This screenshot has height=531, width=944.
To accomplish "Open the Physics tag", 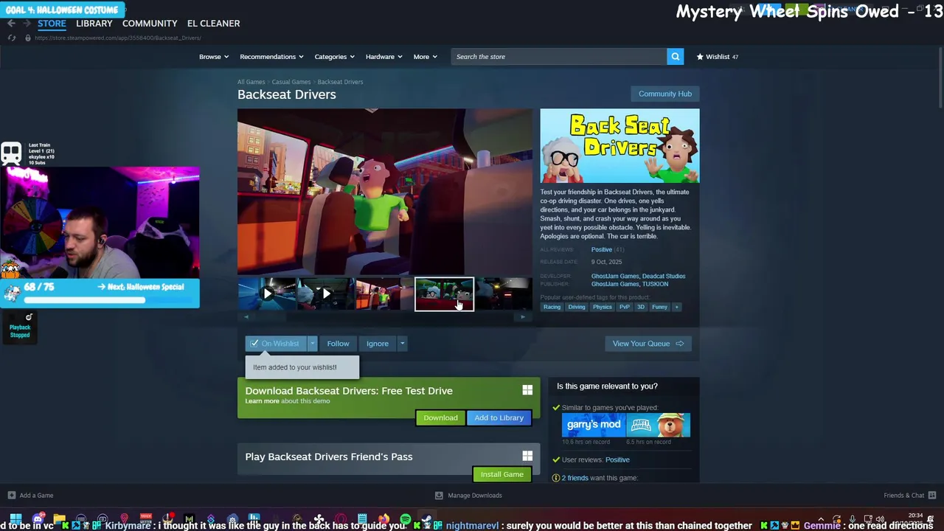I will tap(602, 307).
